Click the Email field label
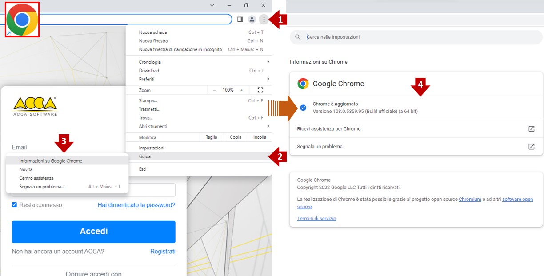The width and height of the screenshot is (544, 276). (20, 147)
